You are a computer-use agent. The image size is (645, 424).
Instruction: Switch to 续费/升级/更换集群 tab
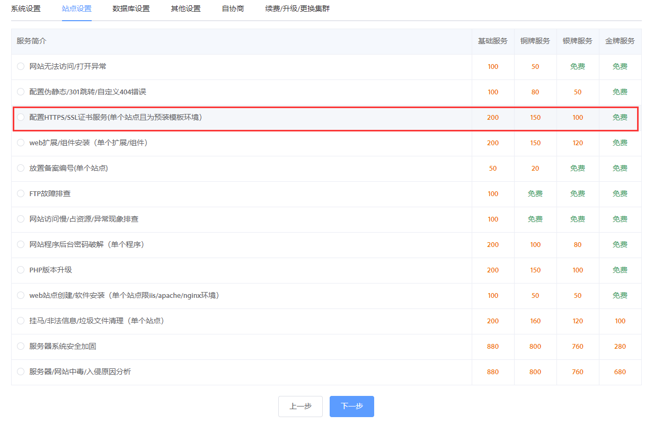[297, 8]
